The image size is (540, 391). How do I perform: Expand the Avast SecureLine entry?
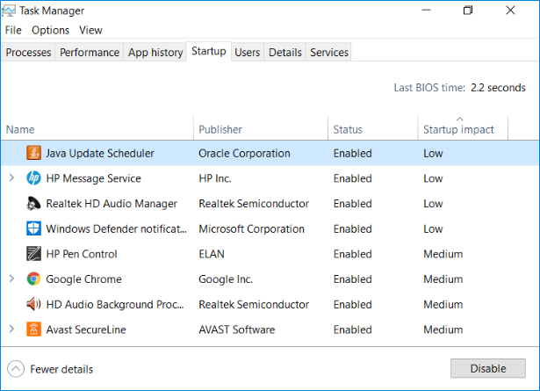tap(11, 329)
